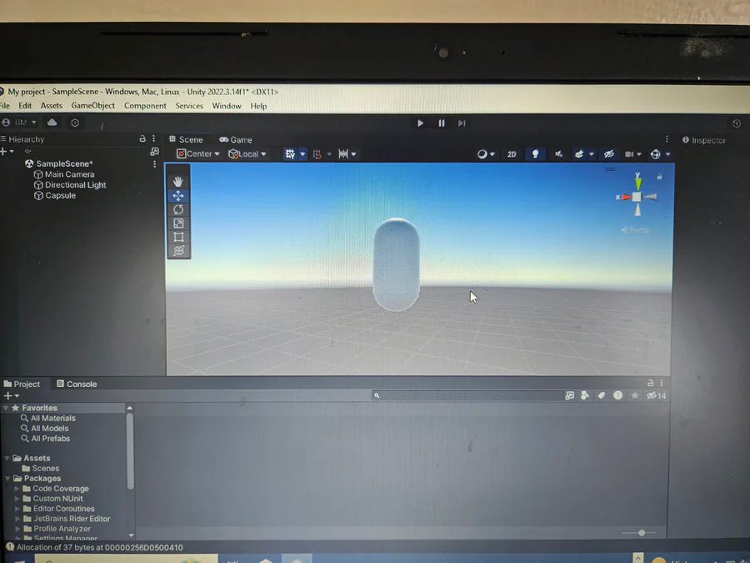Open the Draw Mode dropdown

click(x=486, y=153)
